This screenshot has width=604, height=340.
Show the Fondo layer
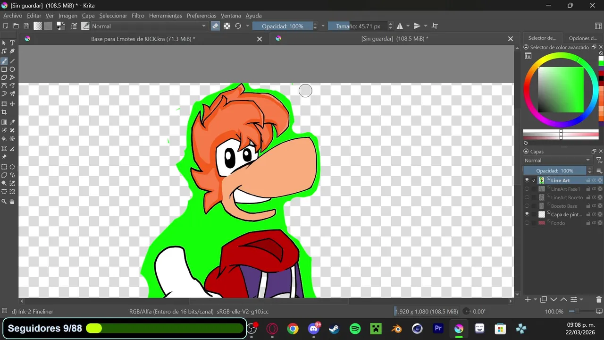click(527, 223)
